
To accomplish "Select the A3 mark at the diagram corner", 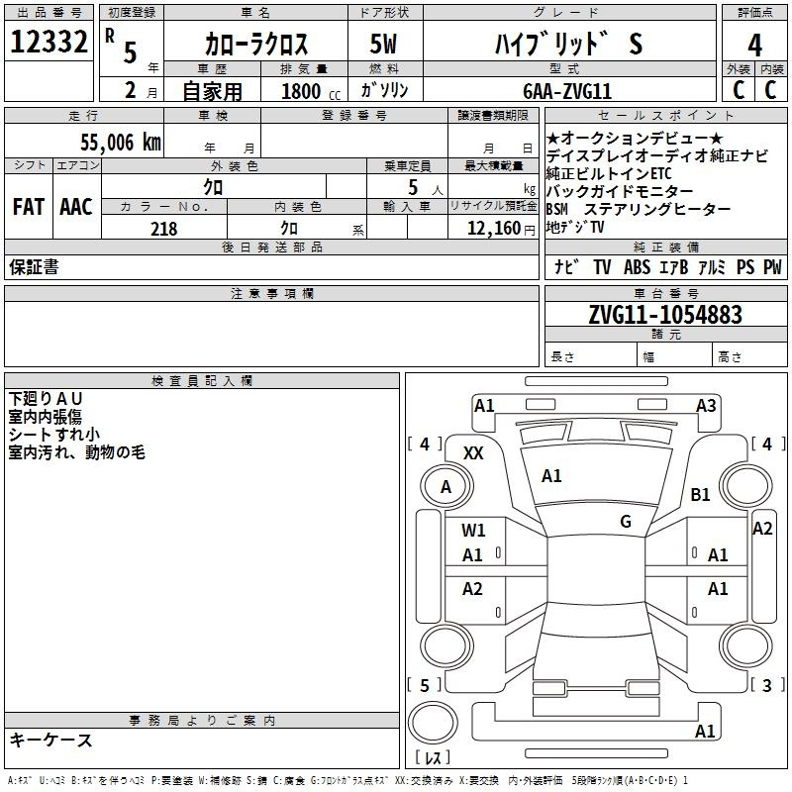I will pyautogui.click(x=706, y=405).
